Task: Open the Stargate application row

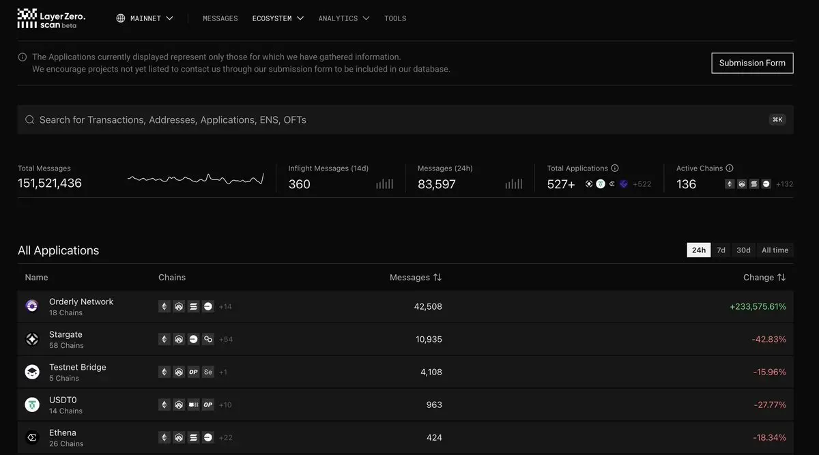Action: point(405,340)
